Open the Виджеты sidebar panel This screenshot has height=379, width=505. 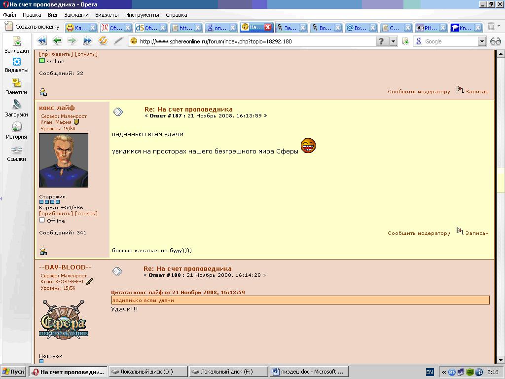pos(16,65)
